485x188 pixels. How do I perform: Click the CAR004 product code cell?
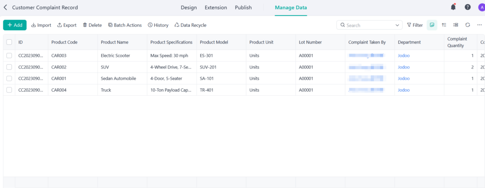(x=72, y=90)
